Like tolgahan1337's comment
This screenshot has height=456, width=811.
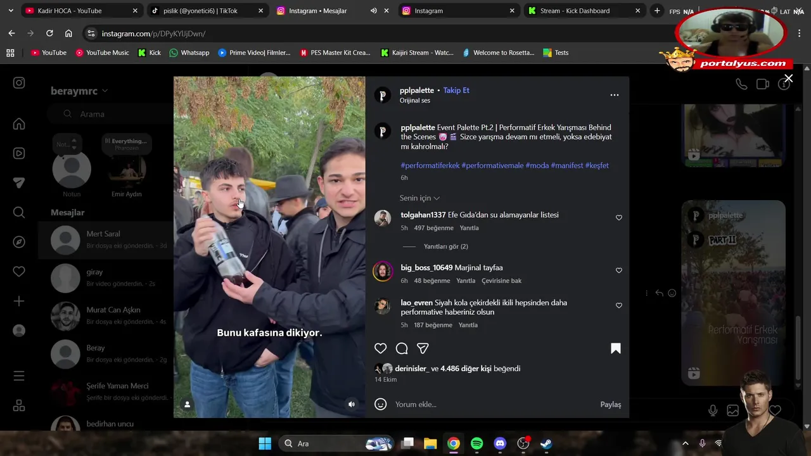click(x=619, y=218)
